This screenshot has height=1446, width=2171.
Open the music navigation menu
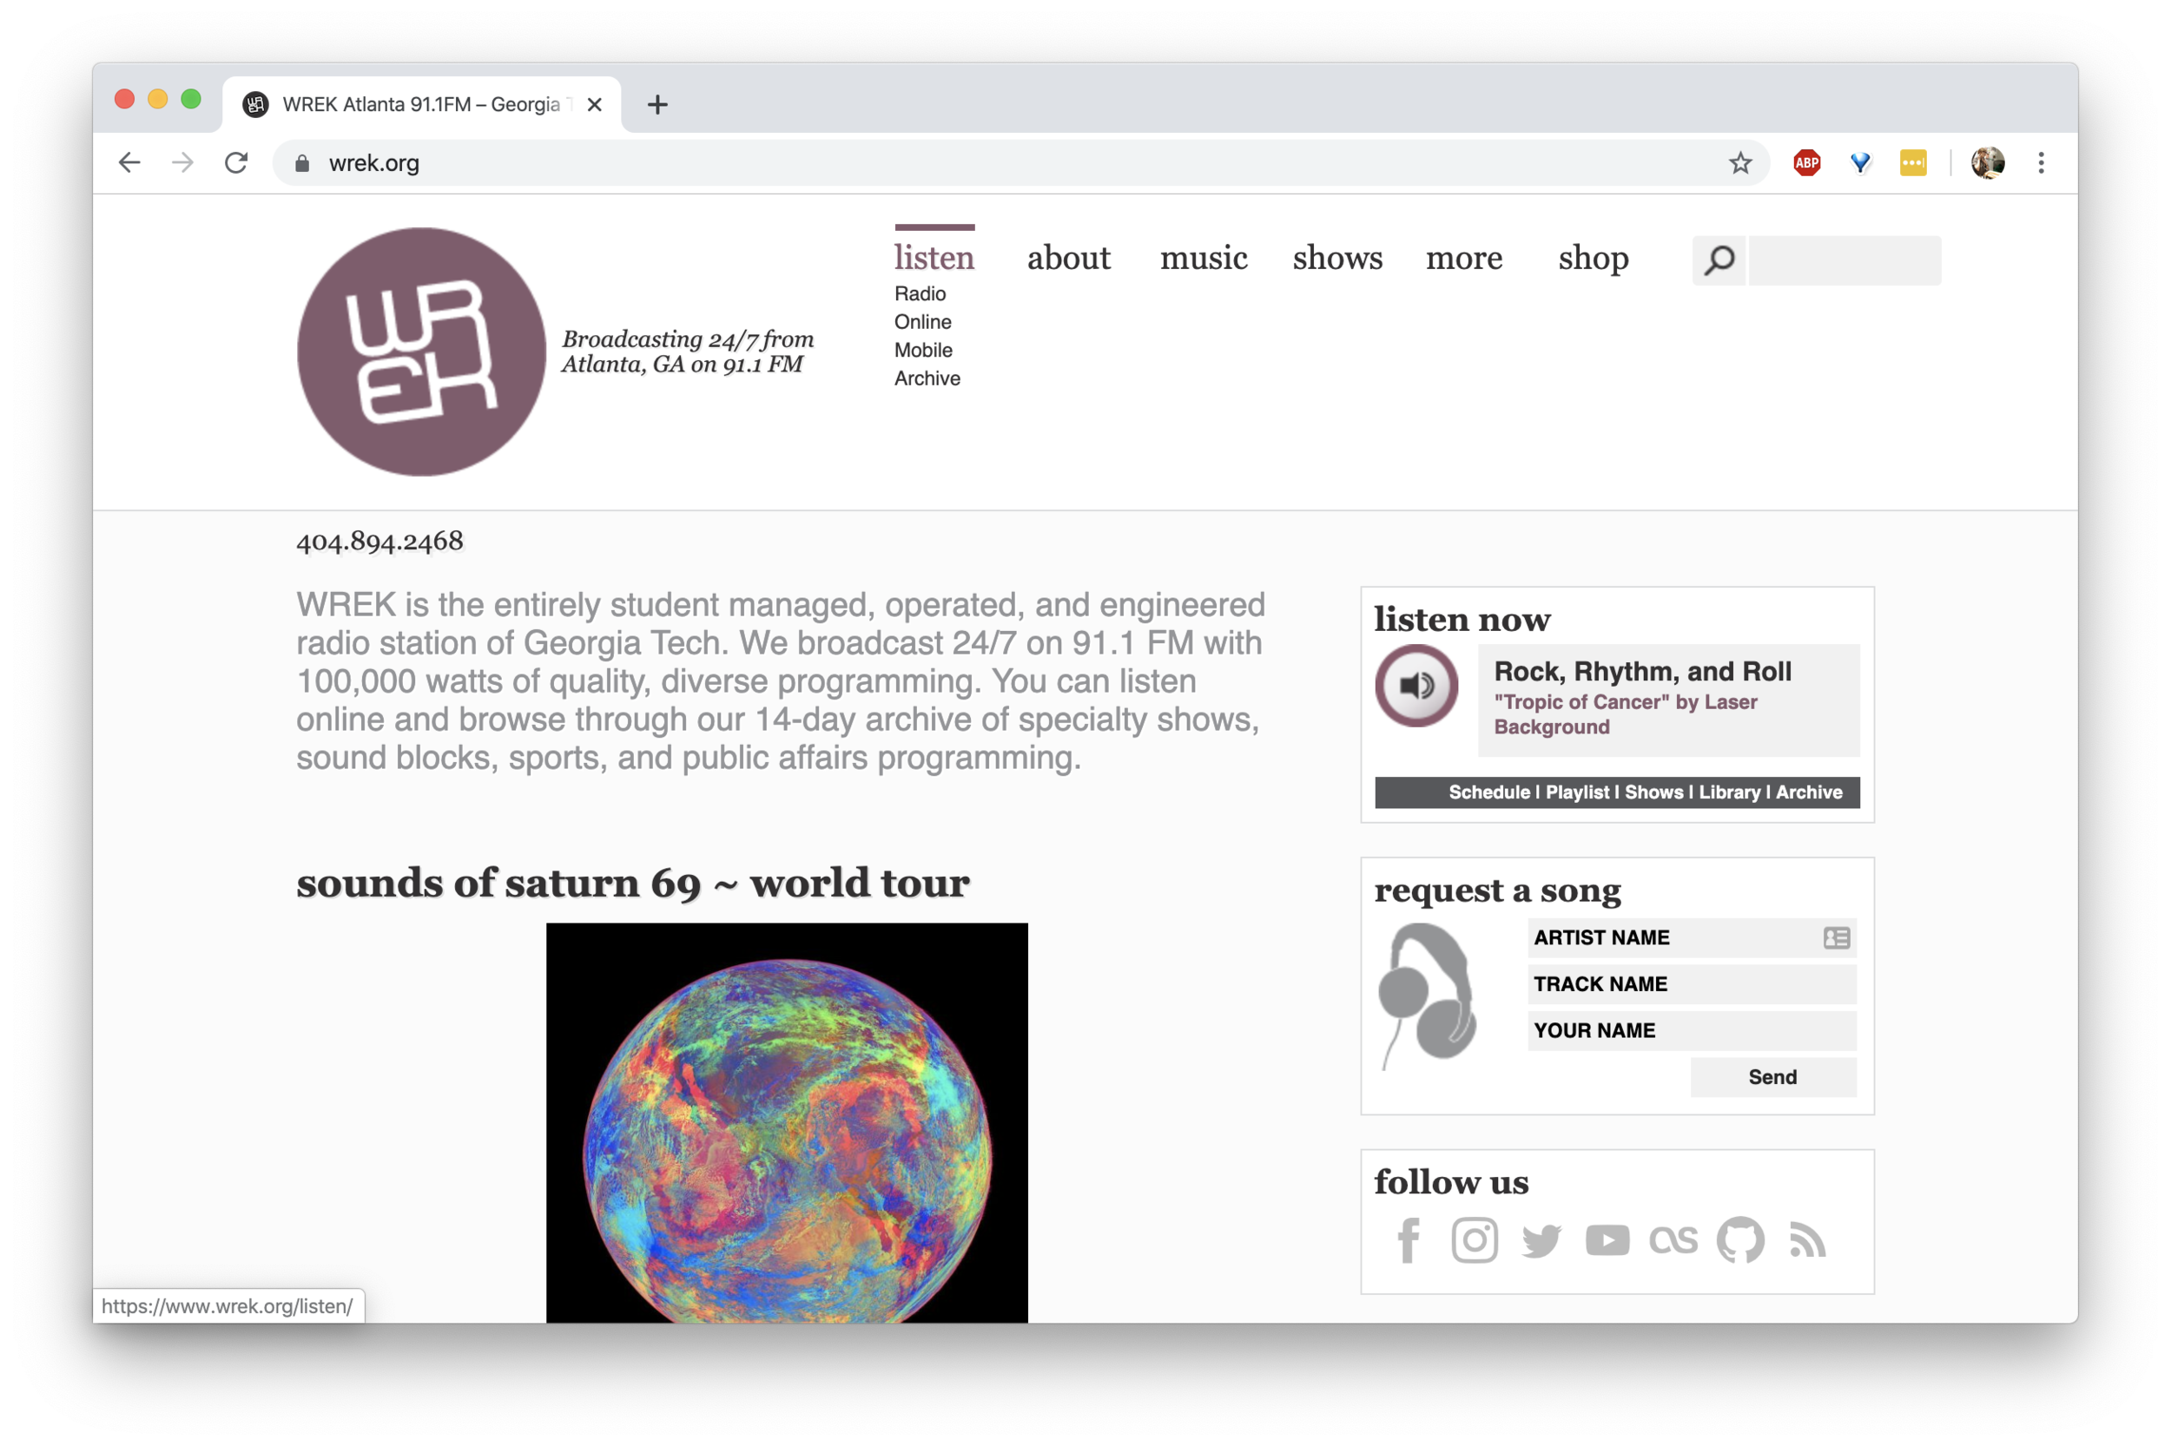(x=1203, y=259)
